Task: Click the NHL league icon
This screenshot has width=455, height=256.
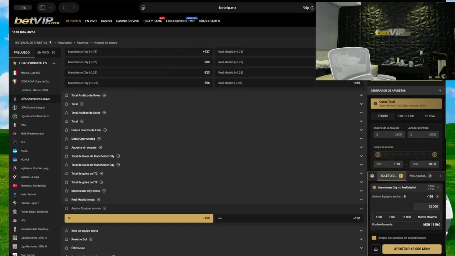Action: [x=15, y=142]
